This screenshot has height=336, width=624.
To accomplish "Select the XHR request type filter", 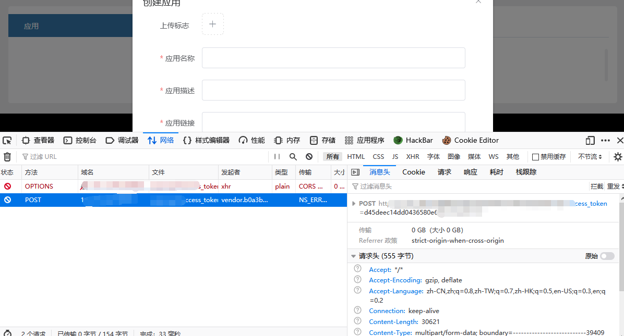I will coord(413,156).
